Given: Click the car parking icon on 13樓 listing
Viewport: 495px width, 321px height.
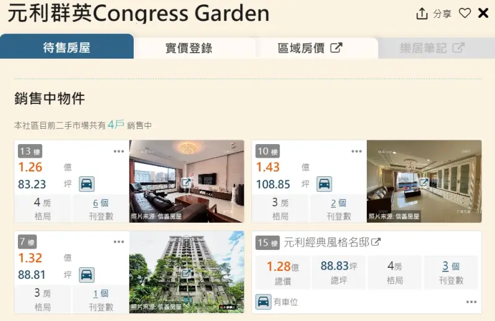Looking at the screenshot, I should 87,184.
